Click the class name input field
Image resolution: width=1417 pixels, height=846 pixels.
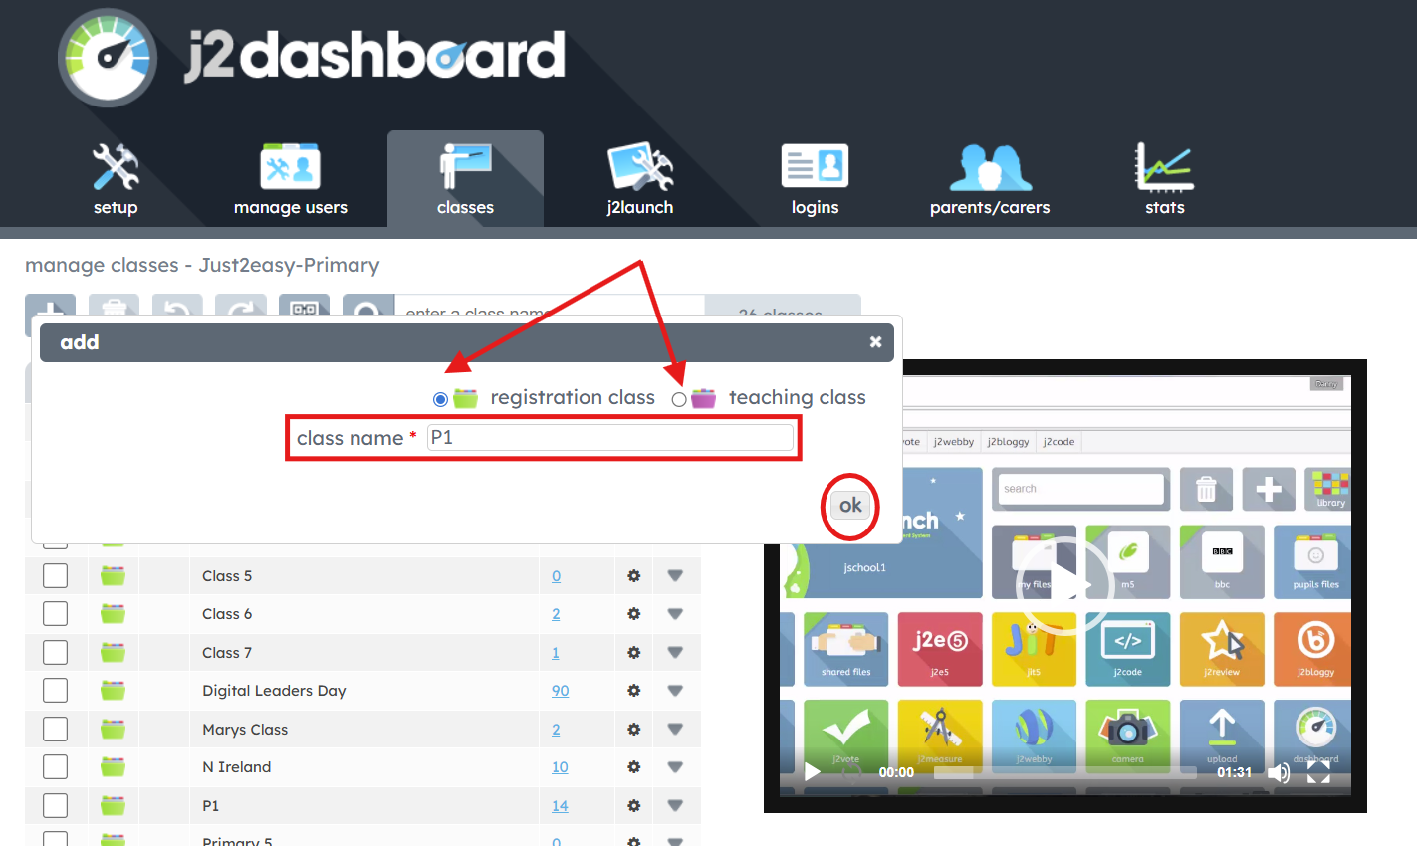[x=610, y=438]
